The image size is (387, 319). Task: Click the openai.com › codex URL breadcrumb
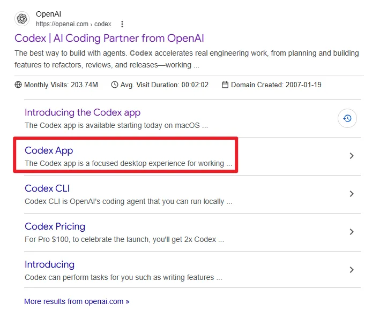point(73,24)
